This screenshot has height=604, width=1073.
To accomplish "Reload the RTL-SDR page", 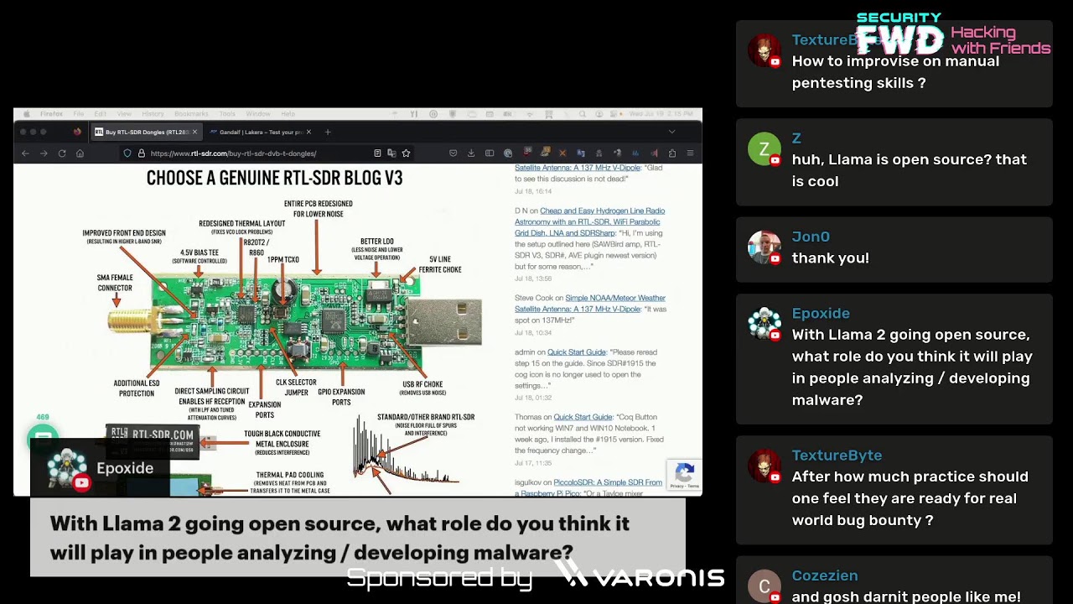I will (x=62, y=154).
